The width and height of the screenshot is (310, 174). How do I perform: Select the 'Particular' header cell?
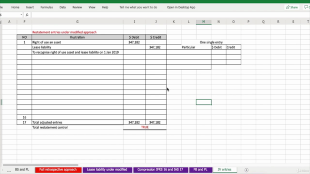click(x=188, y=47)
